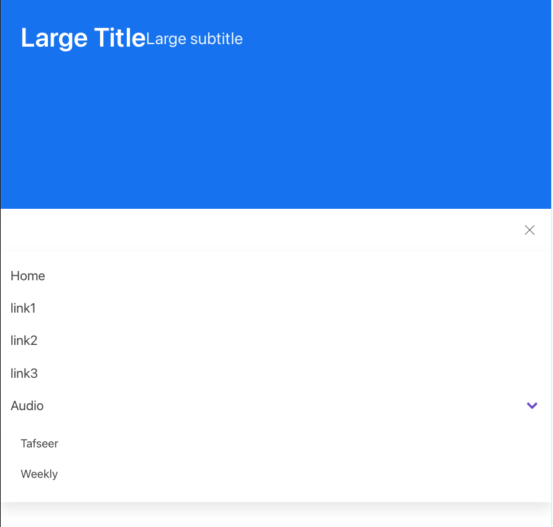Open the Weekly audio page

39,474
